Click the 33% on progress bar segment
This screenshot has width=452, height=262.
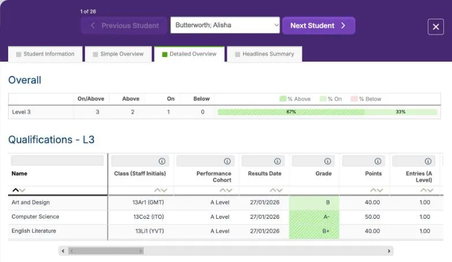pyautogui.click(x=401, y=112)
